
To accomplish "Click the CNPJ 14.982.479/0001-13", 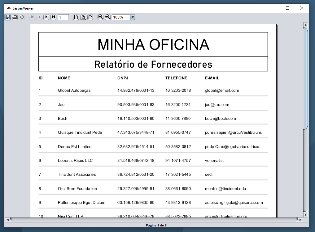I will [136, 91].
